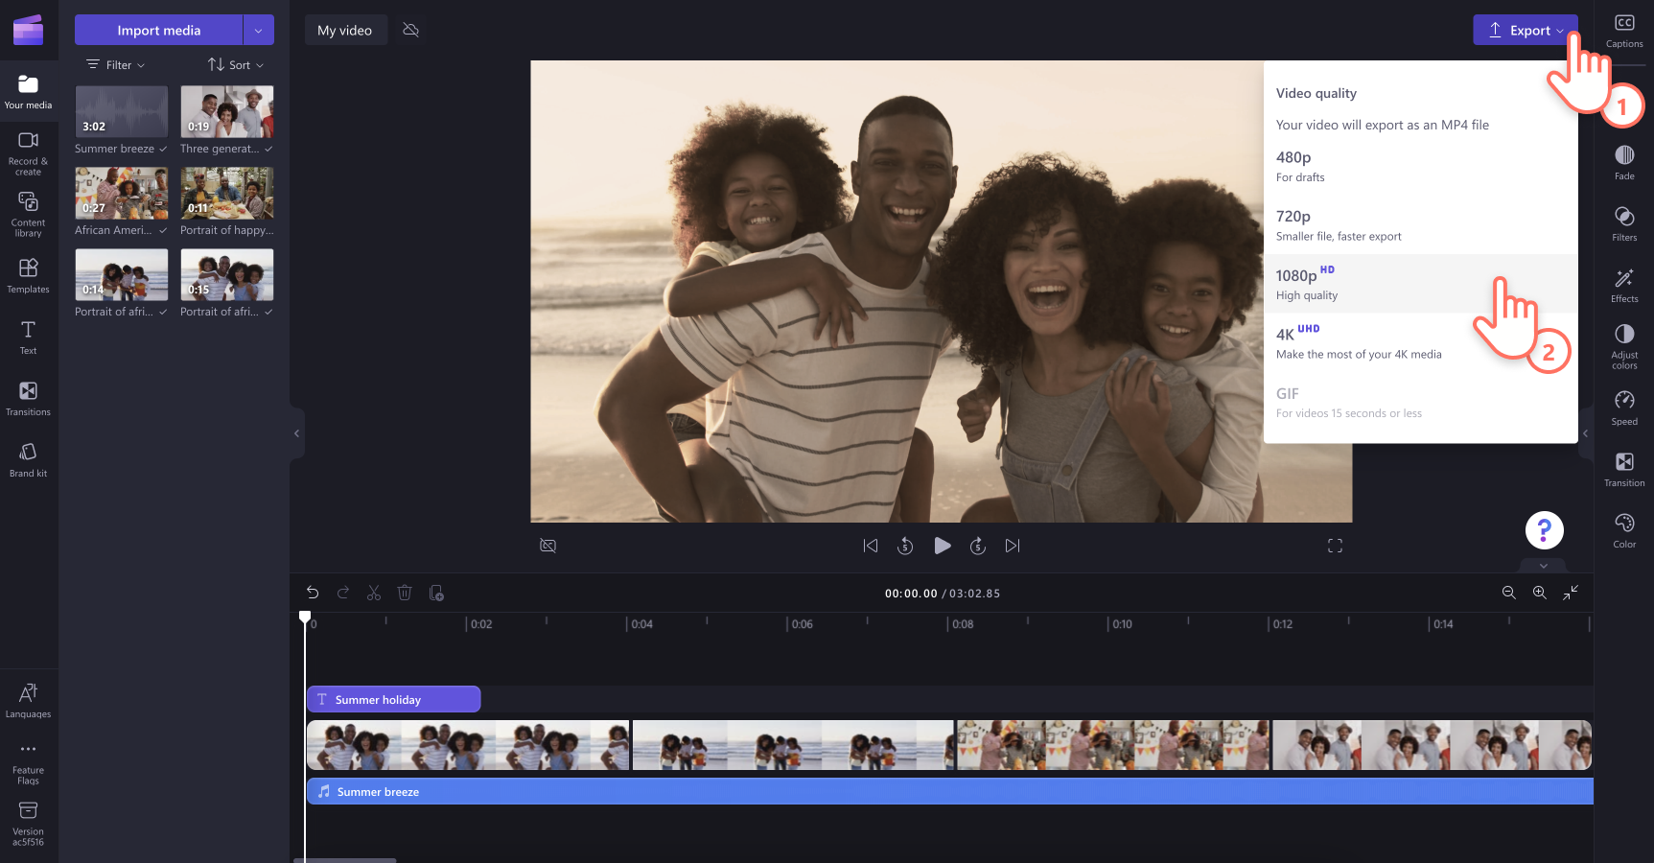Delete clip with the trash icon

[x=405, y=594]
